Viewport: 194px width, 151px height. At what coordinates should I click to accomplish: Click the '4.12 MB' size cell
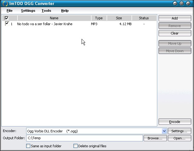[125, 24]
